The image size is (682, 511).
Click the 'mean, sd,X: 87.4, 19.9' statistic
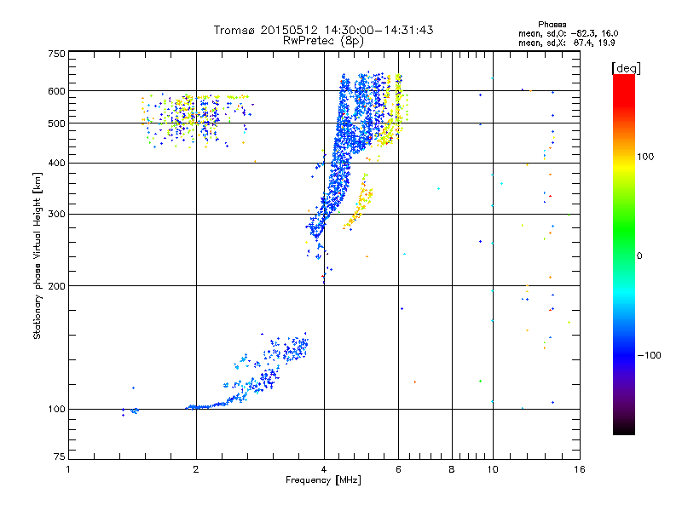(x=567, y=43)
